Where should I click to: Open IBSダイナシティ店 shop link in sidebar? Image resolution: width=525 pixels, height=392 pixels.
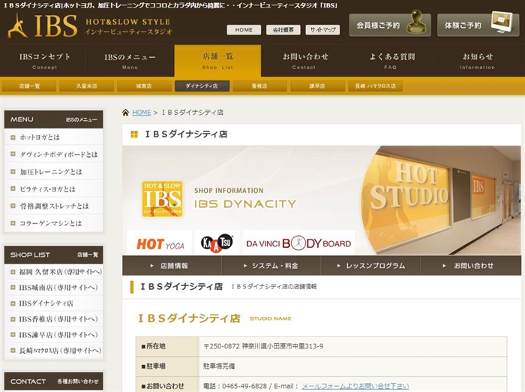click(x=53, y=303)
